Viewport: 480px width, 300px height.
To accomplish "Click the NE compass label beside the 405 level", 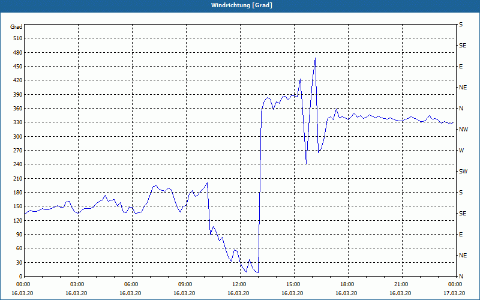I will (463, 88).
